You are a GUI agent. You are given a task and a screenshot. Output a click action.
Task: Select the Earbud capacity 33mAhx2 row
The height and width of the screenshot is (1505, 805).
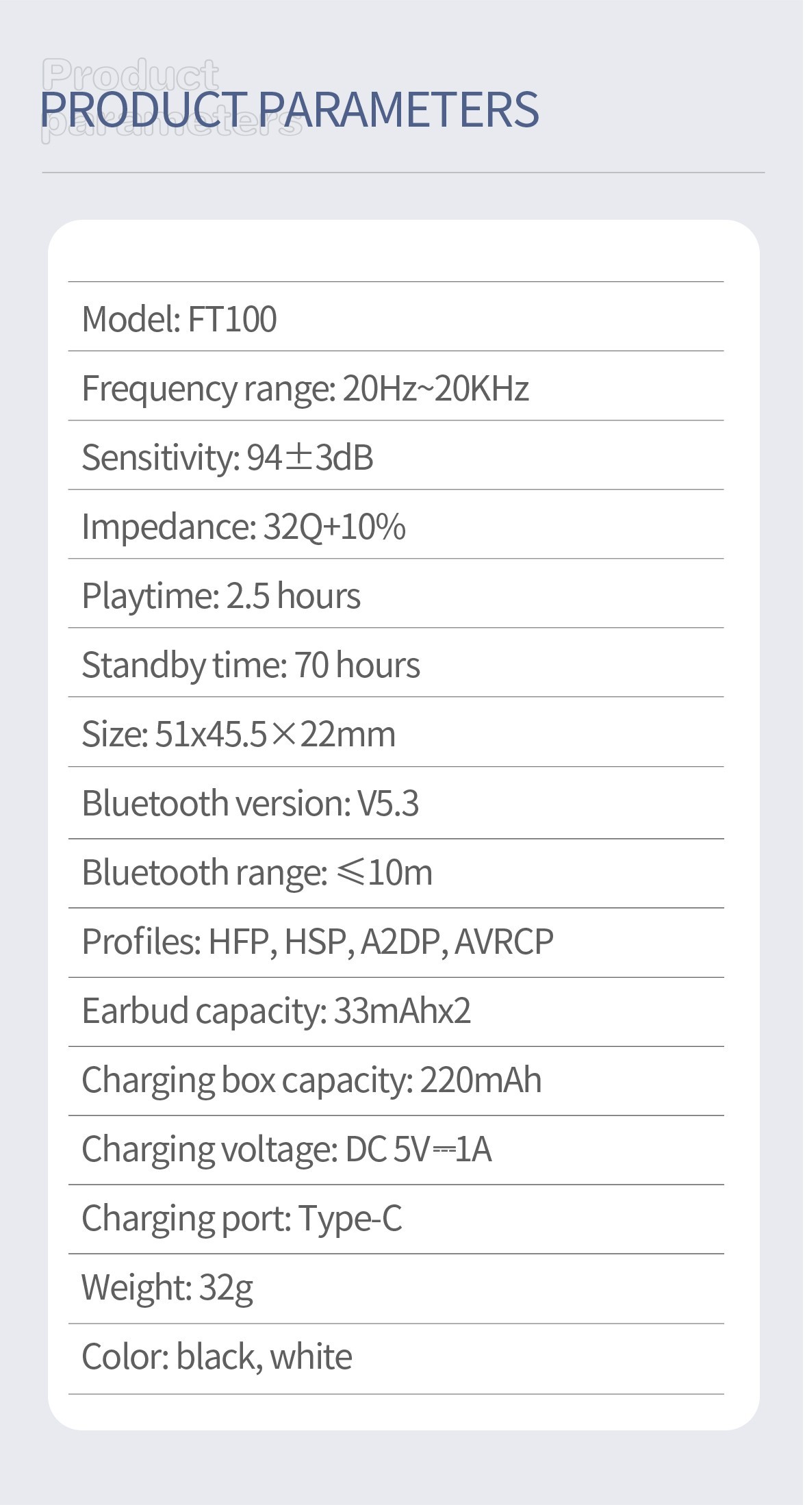point(277,1011)
